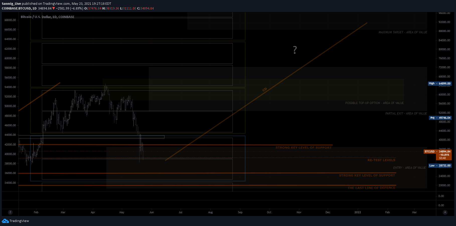Click the 34000.00 price scale label
This screenshot has width=456, height=226.
pos(10,183)
